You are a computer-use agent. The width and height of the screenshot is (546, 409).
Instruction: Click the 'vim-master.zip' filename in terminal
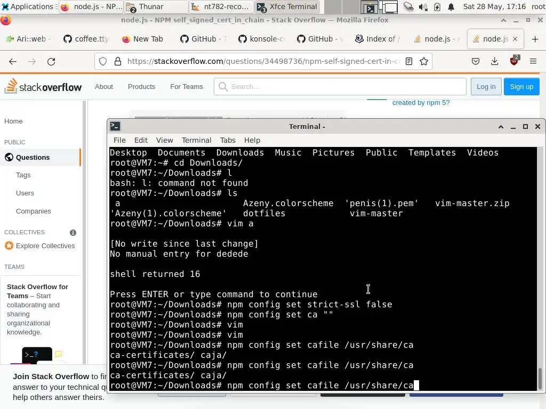(472, 203)
